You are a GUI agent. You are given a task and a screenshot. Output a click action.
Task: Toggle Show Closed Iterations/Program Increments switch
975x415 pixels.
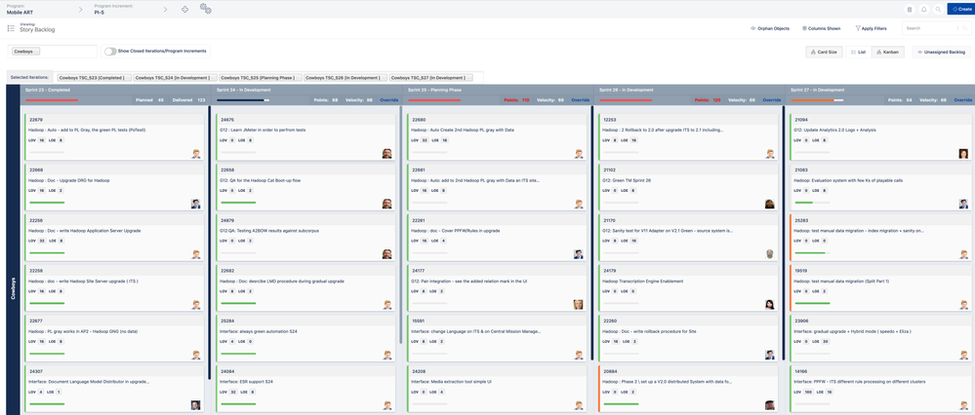pyautogui.click(x=110, y=52)
